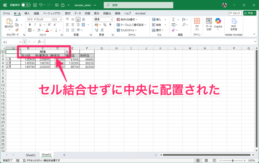This screenshot has width=259, height=163.
Task: Click the red font color swatch
Action: pos(47,30)
